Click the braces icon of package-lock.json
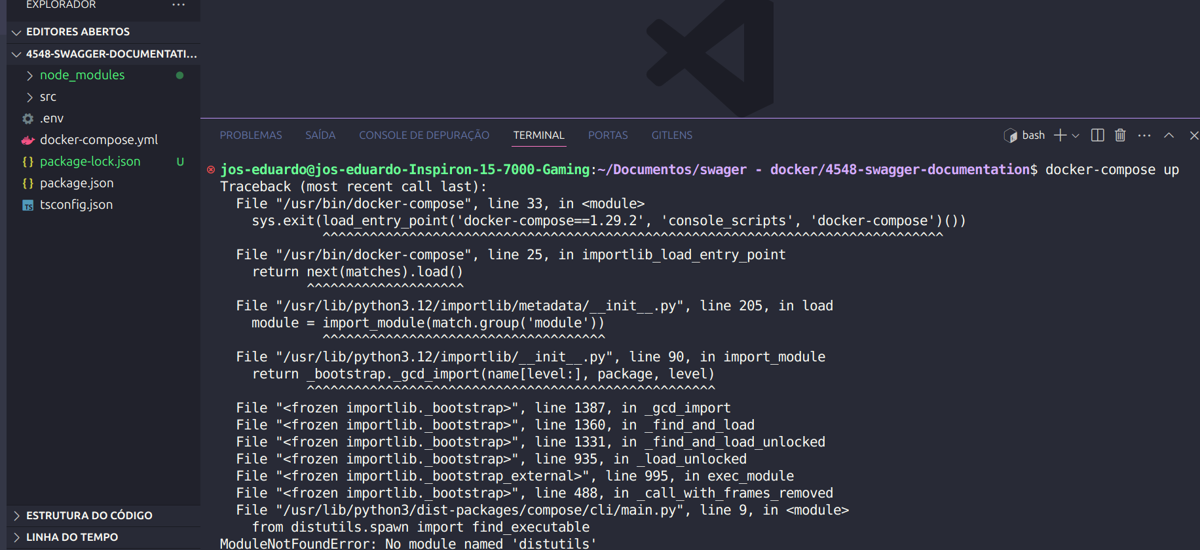Screen dimensions: 1200x550 (x=28, y=162)
